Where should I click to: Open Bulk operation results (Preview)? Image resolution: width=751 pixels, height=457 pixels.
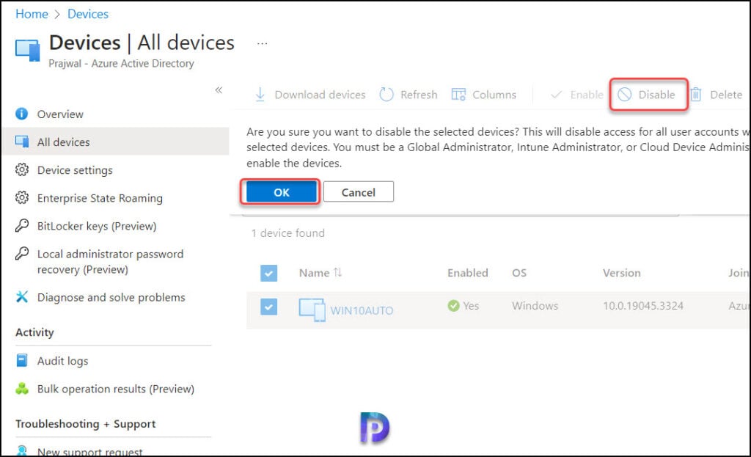coord(116,389)
